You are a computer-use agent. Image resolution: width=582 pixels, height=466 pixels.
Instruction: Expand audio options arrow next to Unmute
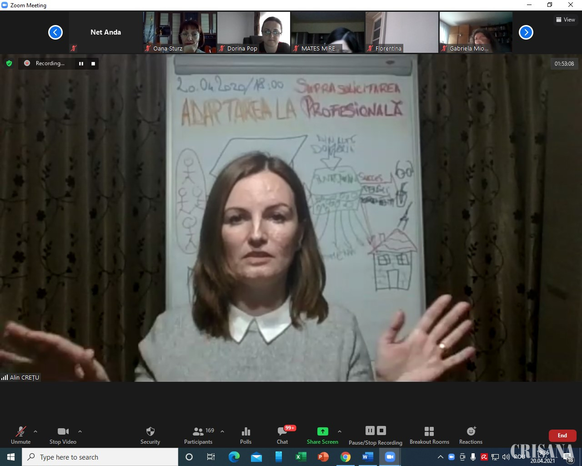tap(35, 431)
